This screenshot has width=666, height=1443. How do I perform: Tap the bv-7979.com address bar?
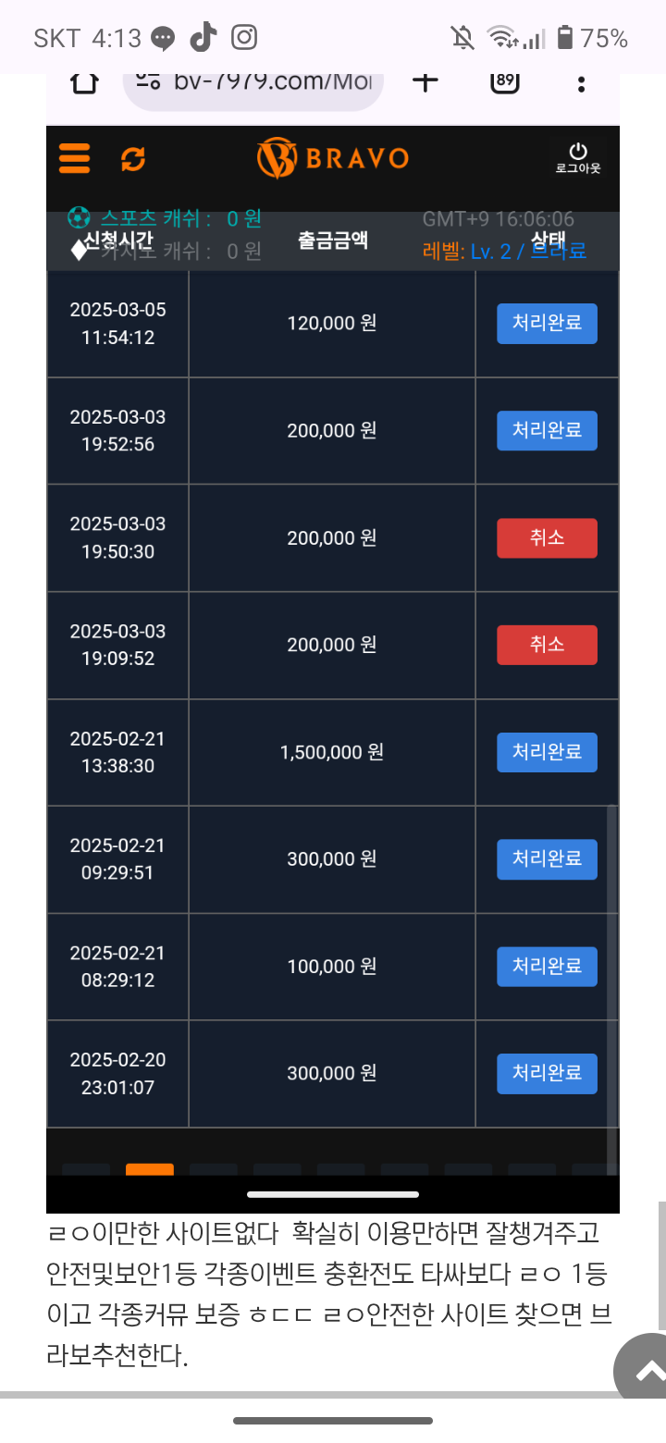[253, 83]
